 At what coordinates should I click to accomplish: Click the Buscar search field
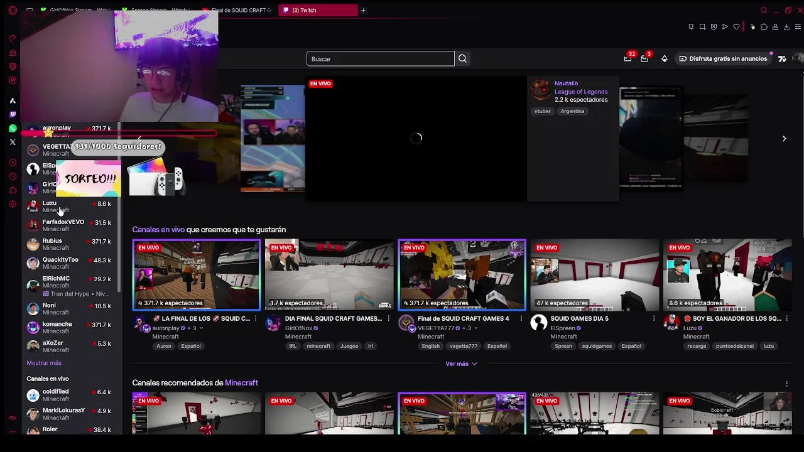(381, 59)
